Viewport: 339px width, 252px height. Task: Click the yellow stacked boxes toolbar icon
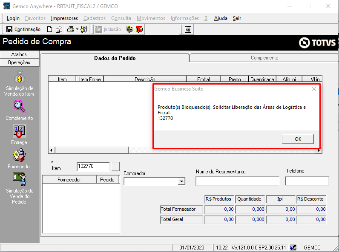coord(130,29)
